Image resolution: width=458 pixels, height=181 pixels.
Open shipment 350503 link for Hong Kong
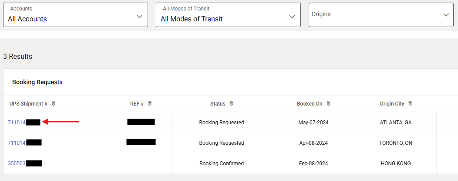[17, 164]
